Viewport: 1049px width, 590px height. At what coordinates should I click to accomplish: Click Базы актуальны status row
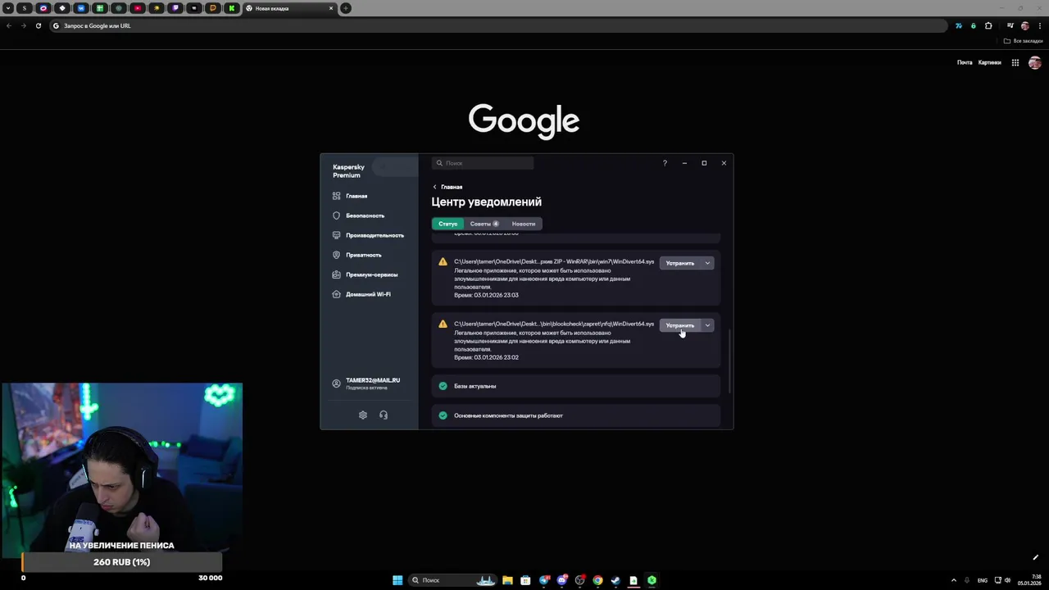pyautogui.click(x=576, y=386)
